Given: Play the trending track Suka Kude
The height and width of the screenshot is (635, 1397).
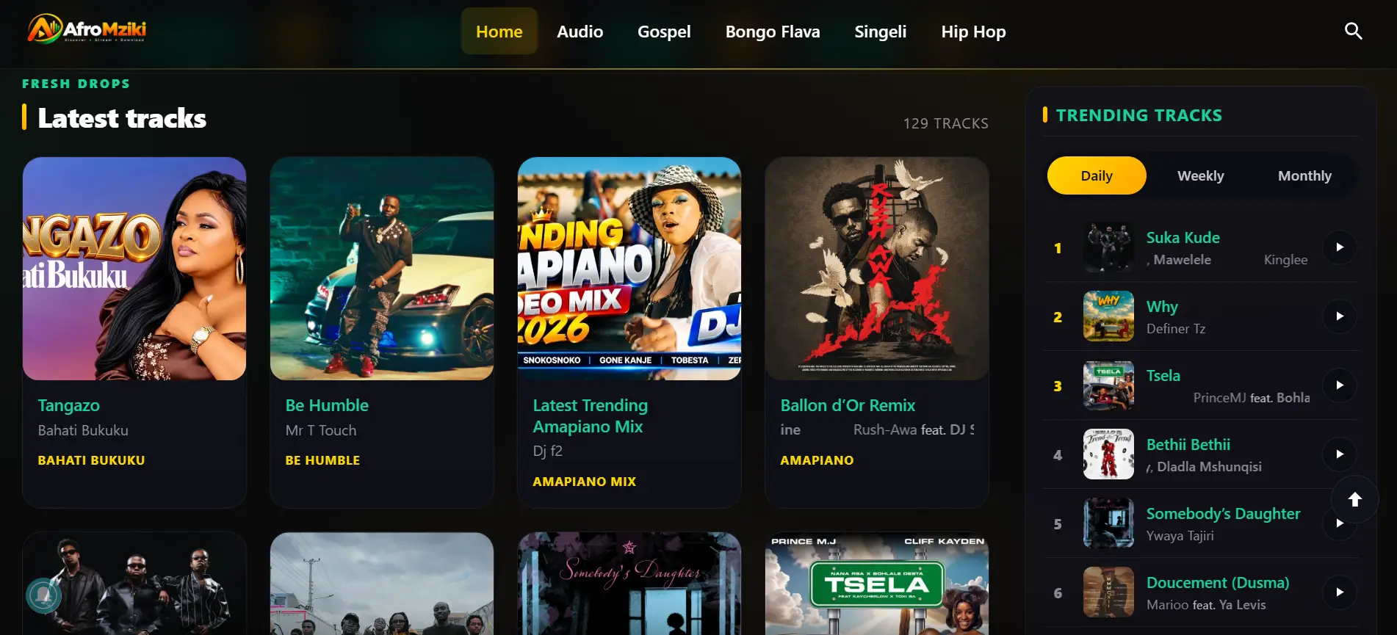Looking at the screenshot, I should pyautogui.click(x=1340, y=247).
